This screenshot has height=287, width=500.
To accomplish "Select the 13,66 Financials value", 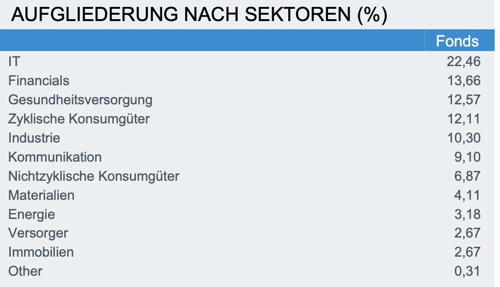I will tap(463, 80).
